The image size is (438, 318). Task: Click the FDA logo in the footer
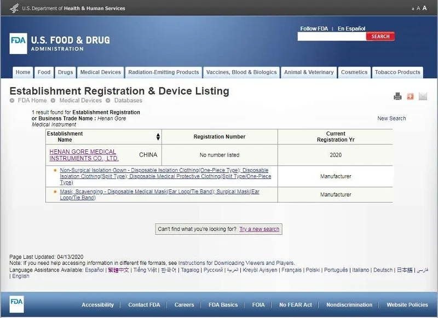[x=16, y=304]
